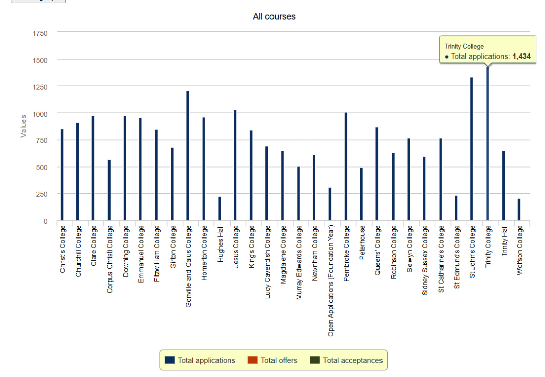Click the 'Hughes Hall' x-axis label

pyautogui.click(x=220, y=244)
